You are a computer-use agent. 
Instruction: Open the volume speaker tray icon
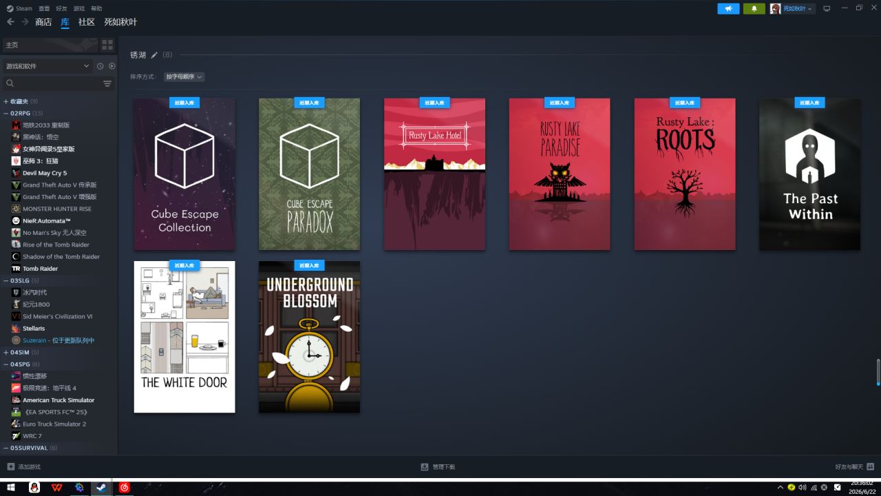coord(802,488)
